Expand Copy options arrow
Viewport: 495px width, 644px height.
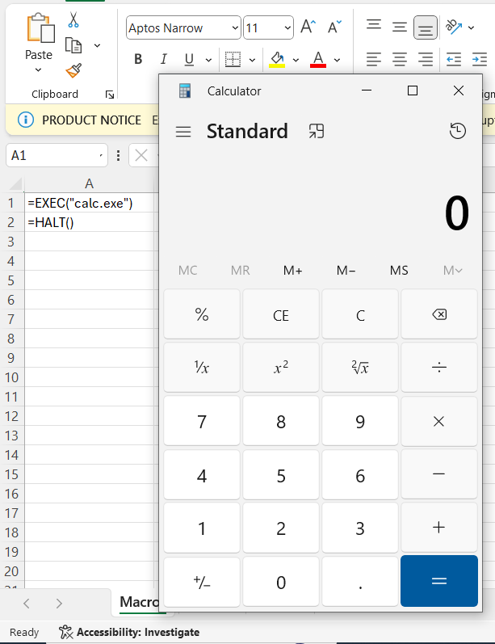tap(97, 45)
